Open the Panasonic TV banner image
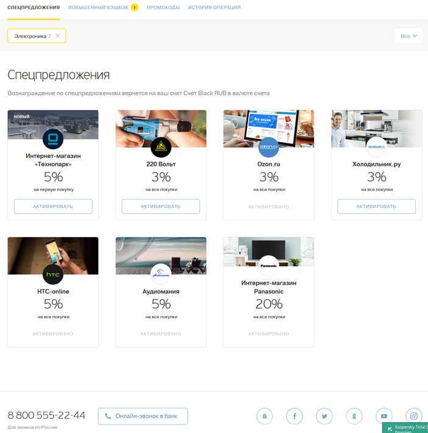The image size is (428, 433). coord(269,252)
